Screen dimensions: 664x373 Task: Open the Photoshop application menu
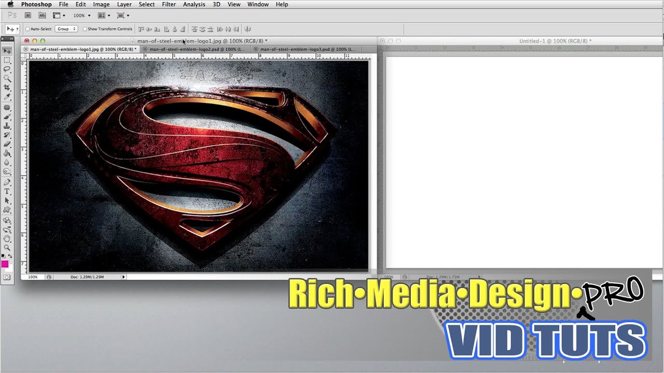pos(36,4)
